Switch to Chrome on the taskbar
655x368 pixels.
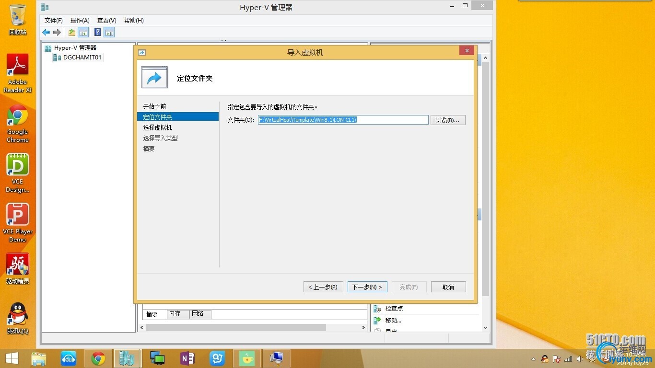pos(98,358)
